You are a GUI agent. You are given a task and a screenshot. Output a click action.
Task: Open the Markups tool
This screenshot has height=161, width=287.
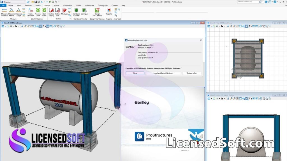(x=64, y=11)
